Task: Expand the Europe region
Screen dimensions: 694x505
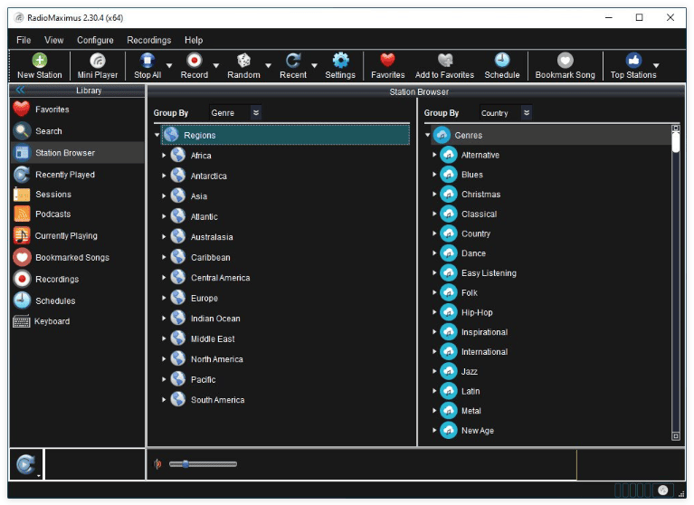Action: click(164, 298)
